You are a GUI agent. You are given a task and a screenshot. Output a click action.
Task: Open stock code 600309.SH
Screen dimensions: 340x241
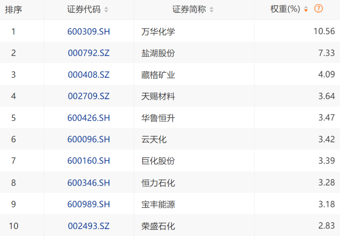click(89, 32)
